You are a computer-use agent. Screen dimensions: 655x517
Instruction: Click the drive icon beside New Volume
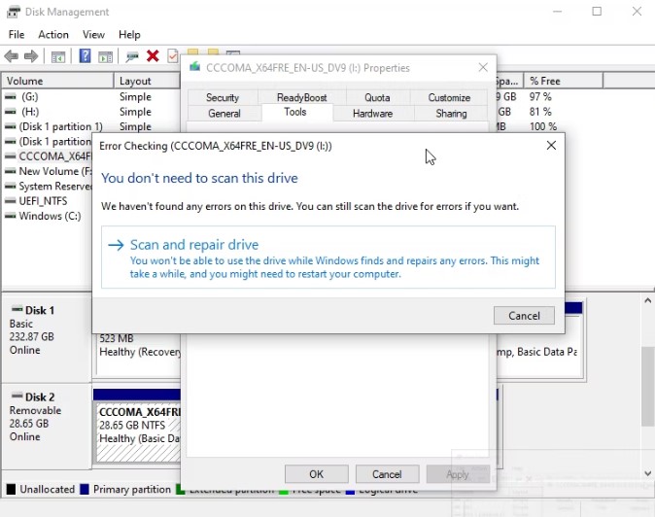pos(10,171)
